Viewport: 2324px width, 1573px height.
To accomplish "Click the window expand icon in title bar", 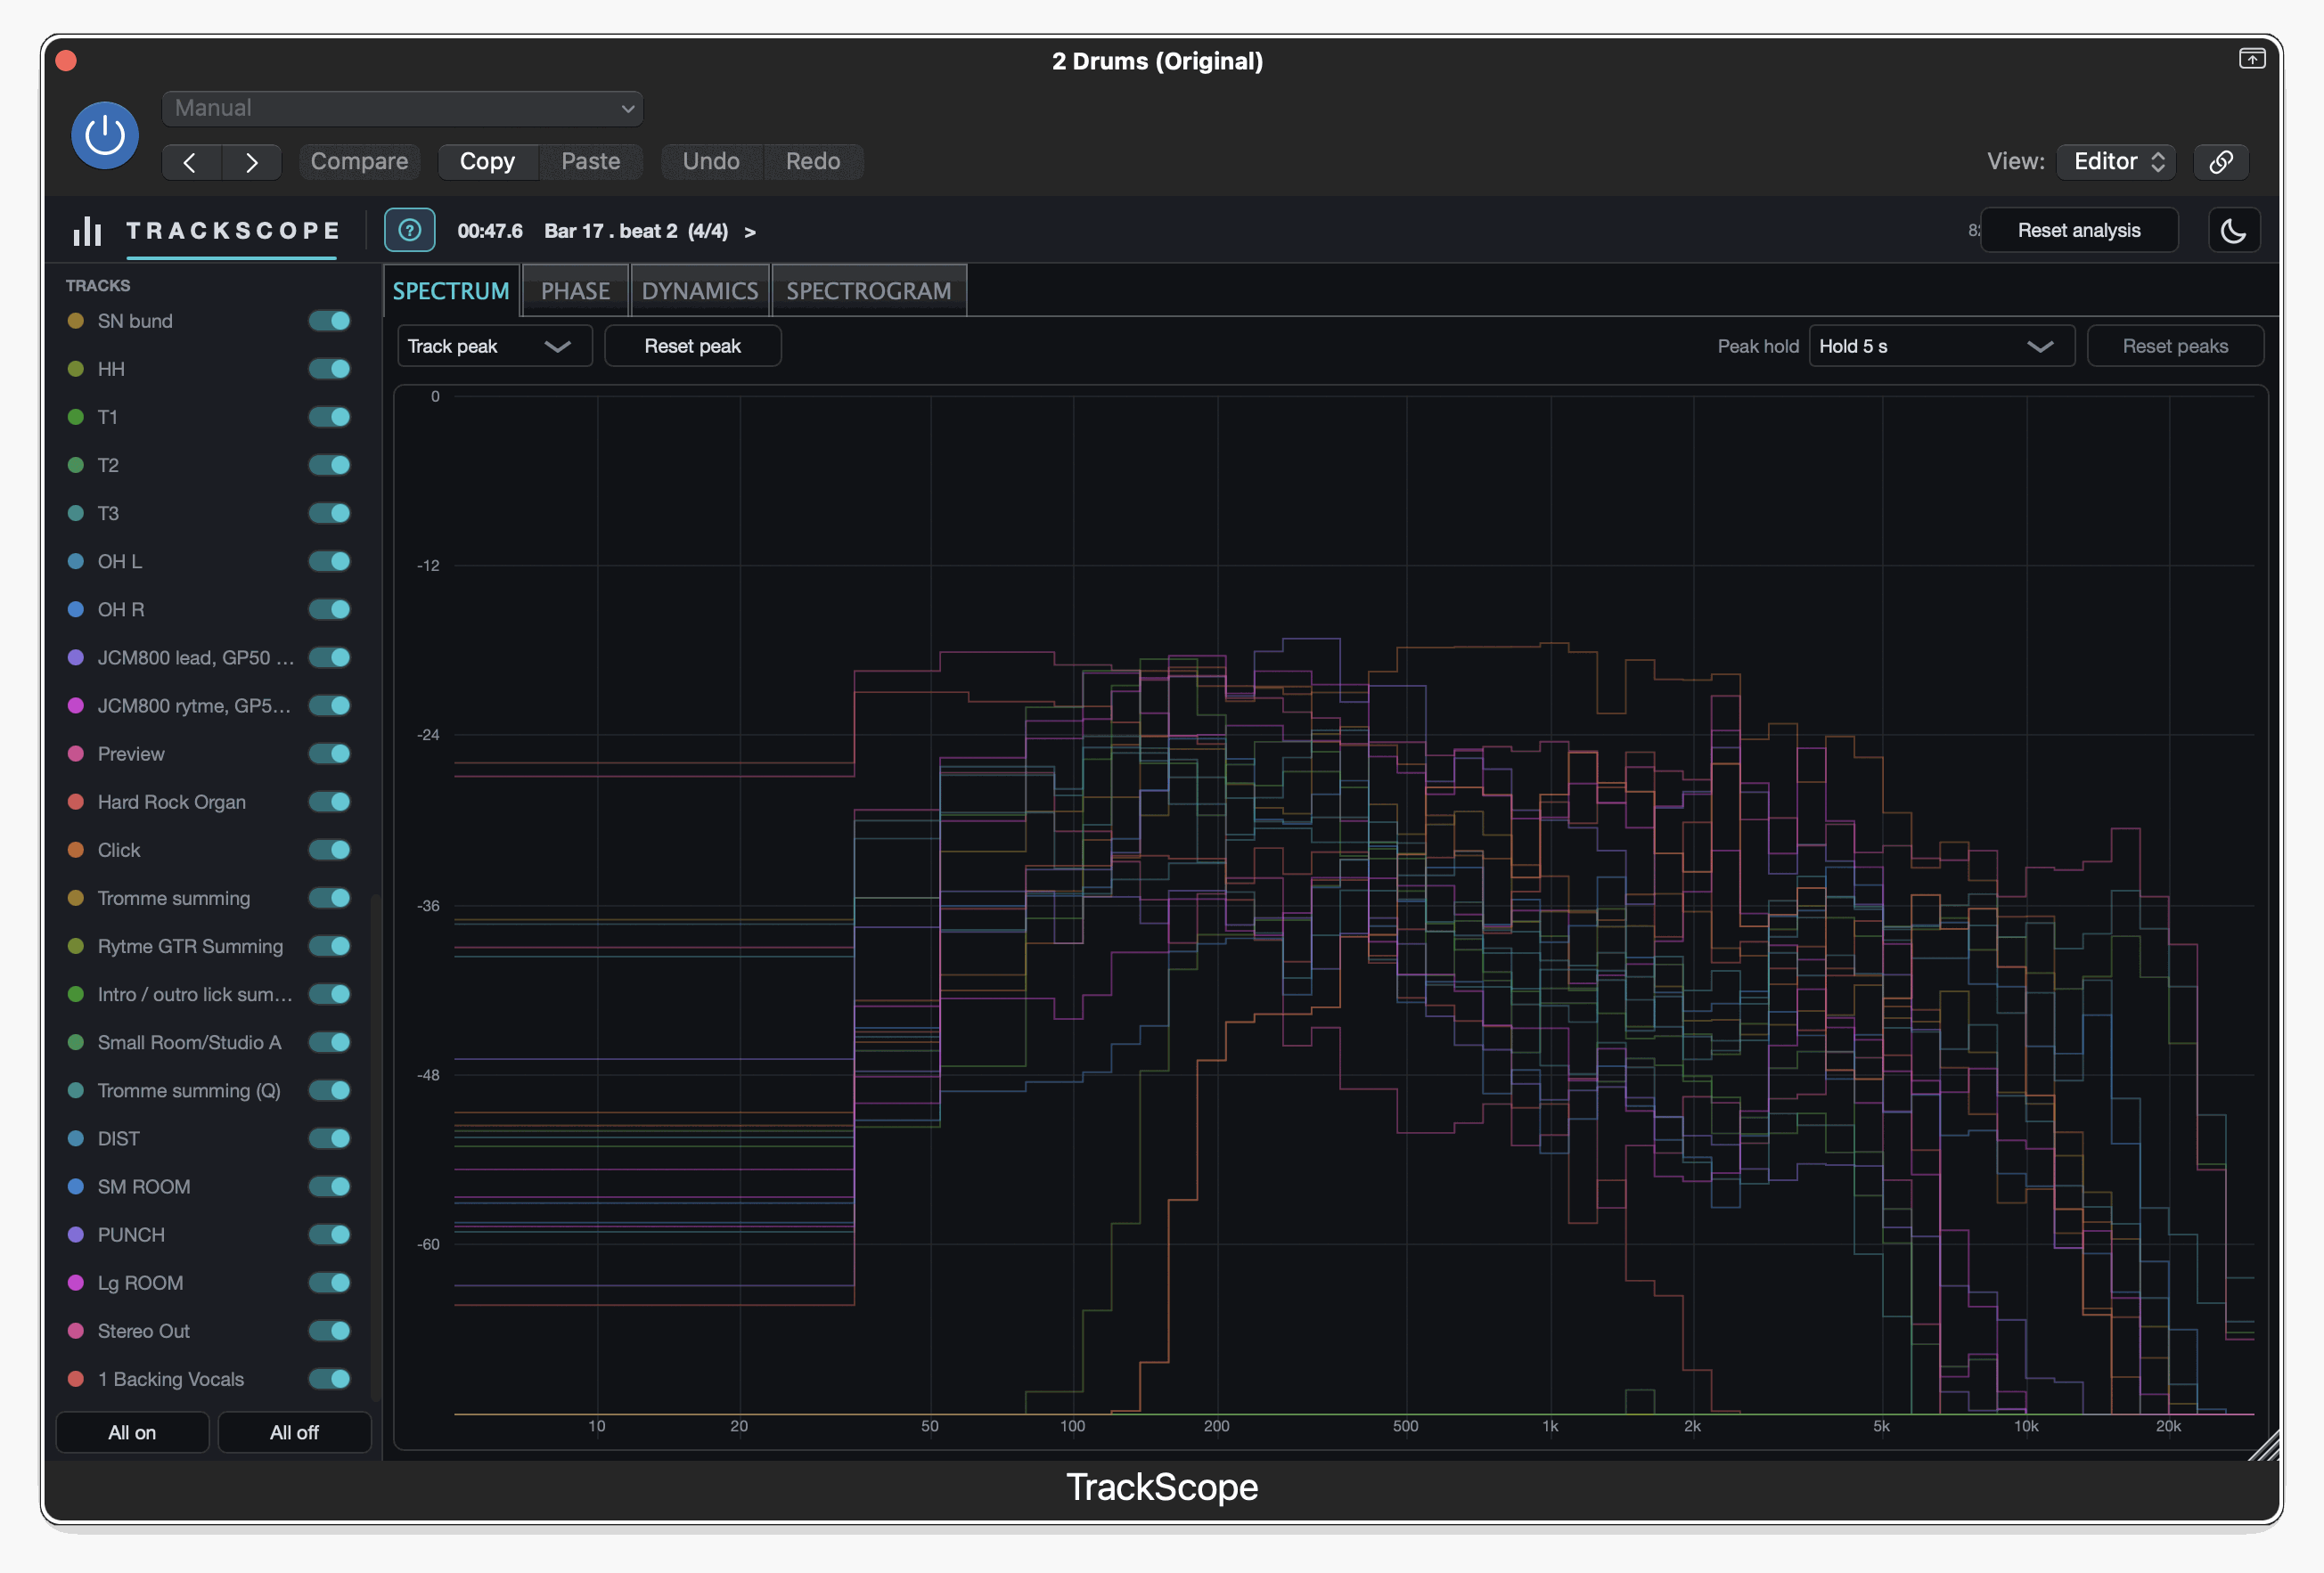I will pyautogui.click(x=2251, y=59).
